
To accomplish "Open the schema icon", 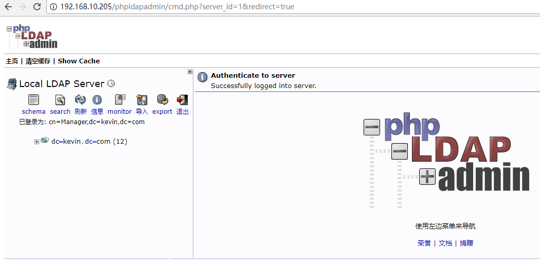I will [33, 100].
